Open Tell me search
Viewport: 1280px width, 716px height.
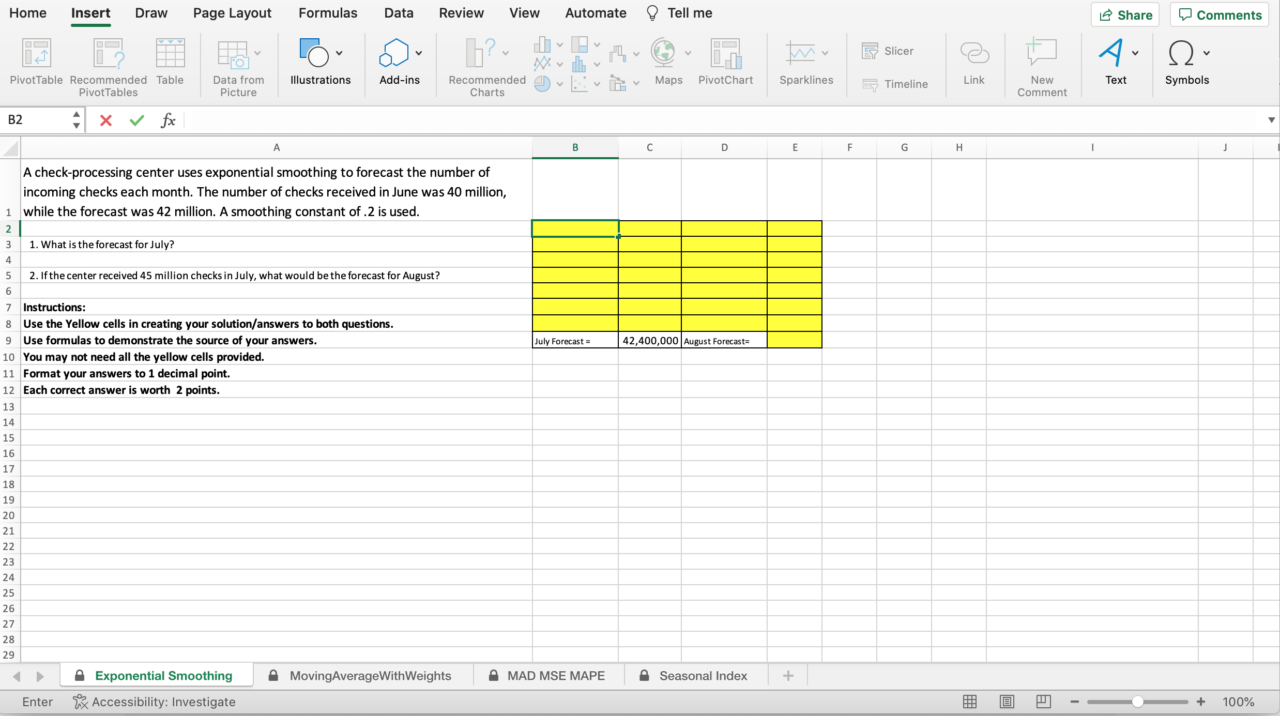tap(689, 13)
